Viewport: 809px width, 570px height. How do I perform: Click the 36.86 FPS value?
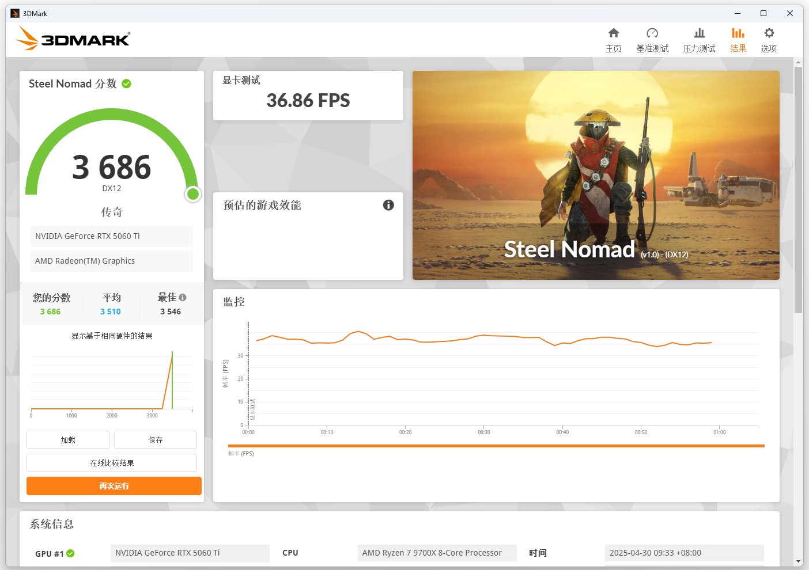point(308,101)
